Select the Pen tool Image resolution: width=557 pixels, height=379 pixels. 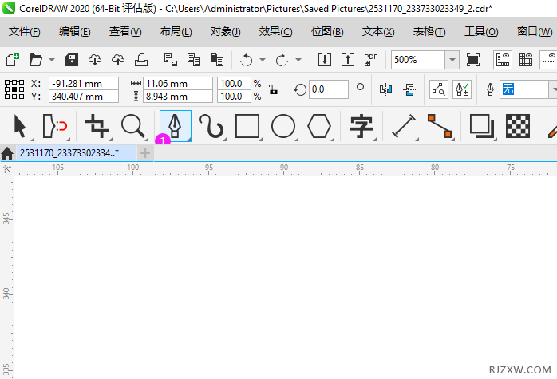click(x=176, y=126)
